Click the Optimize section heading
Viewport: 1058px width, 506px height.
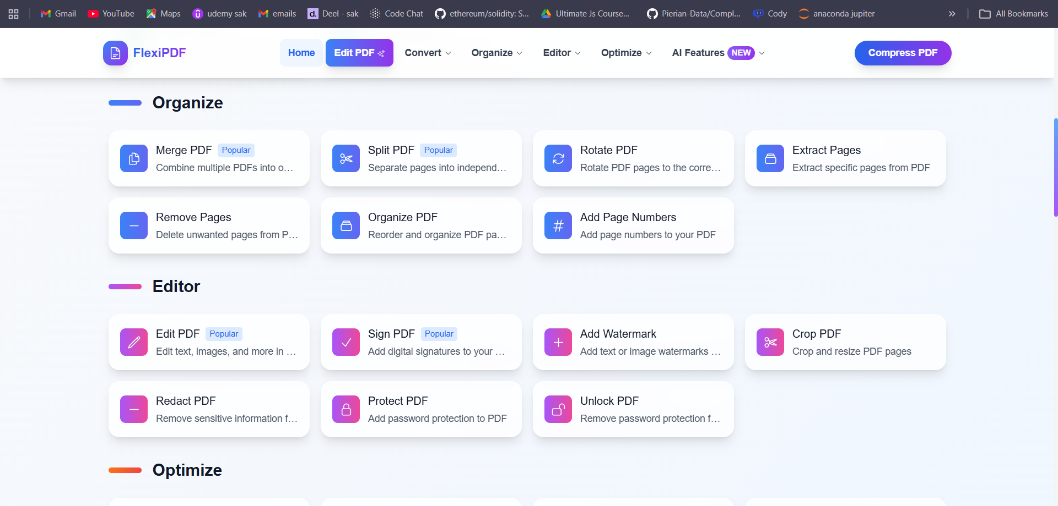coord(187,470)
